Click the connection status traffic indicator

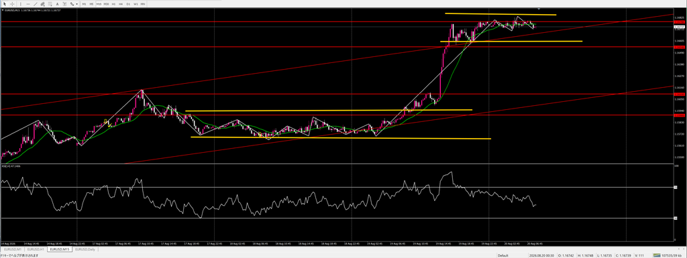pyautogui.click(x=668, y=255)
